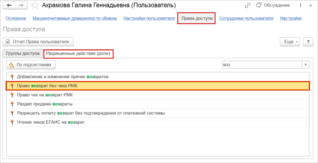Copy link using chain icon
The image size is (318, 163).
pos(248,5)
